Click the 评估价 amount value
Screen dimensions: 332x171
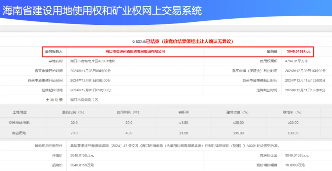point(82,155)
